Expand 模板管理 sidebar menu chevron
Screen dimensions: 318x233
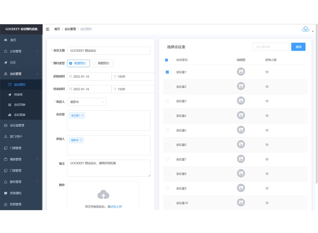pyautogui.click(x=37, y=159)
